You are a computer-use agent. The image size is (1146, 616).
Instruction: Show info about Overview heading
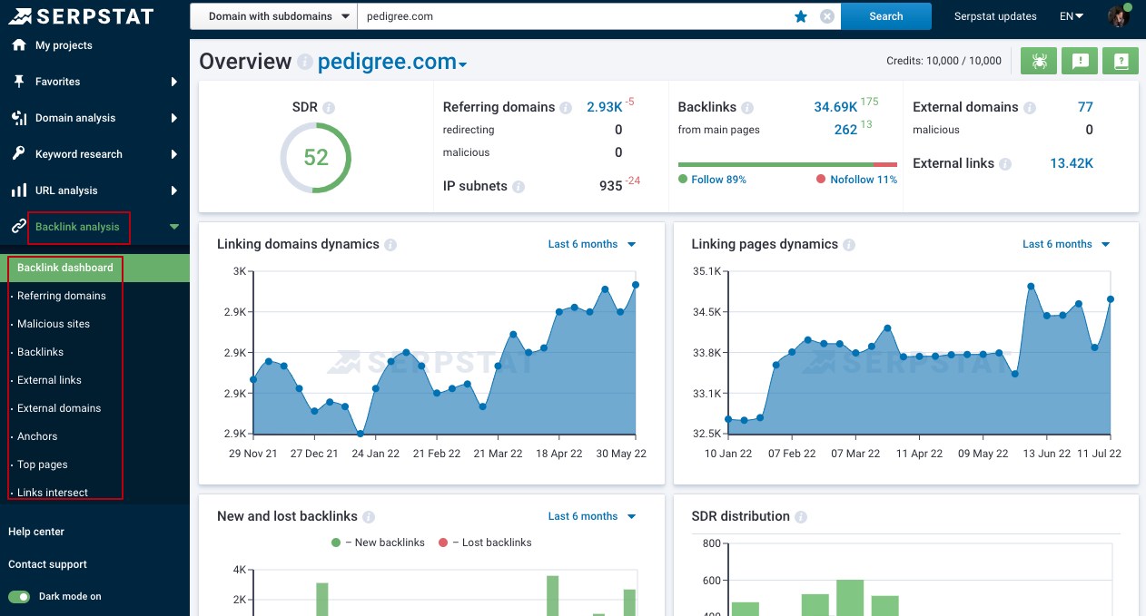[305, 63]
